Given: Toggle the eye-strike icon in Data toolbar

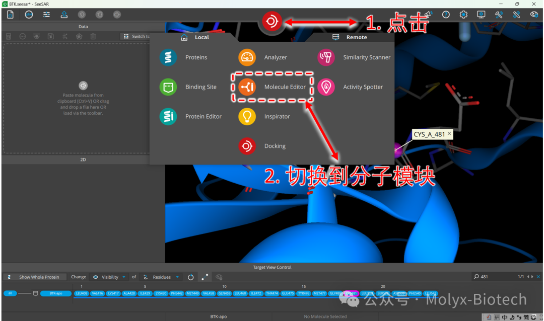Looking at the screenshot, I should [x=36, y=36].
